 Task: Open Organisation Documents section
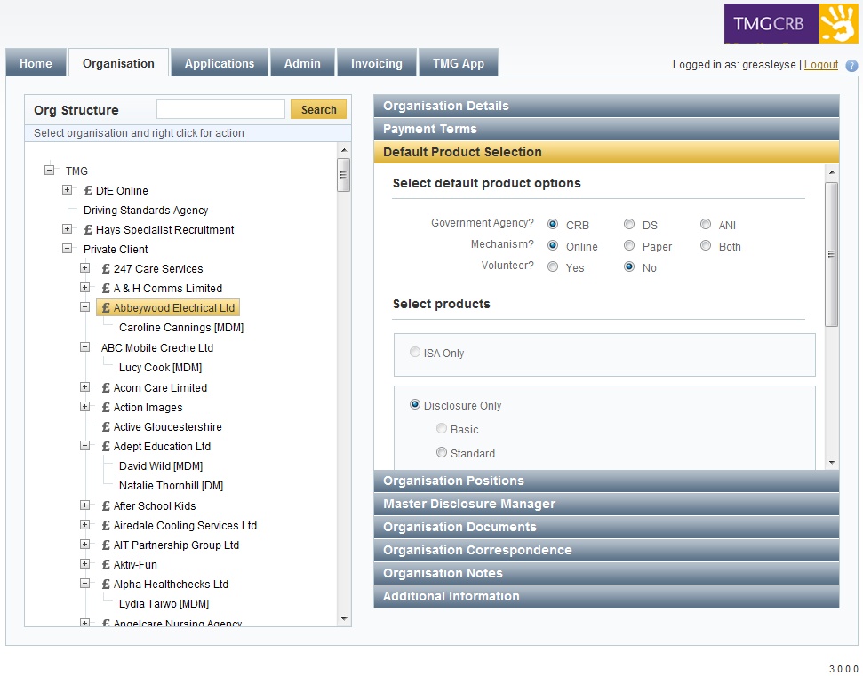click(x=606, y=527)
